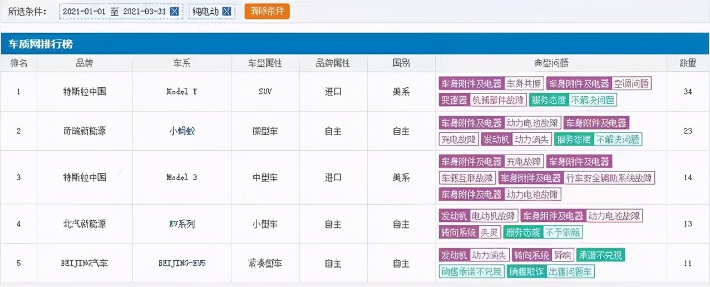The height and width of the screenshot is (287, 710).
Task: Click the 销售欺诈 problem tag
Action: [526, 271]
